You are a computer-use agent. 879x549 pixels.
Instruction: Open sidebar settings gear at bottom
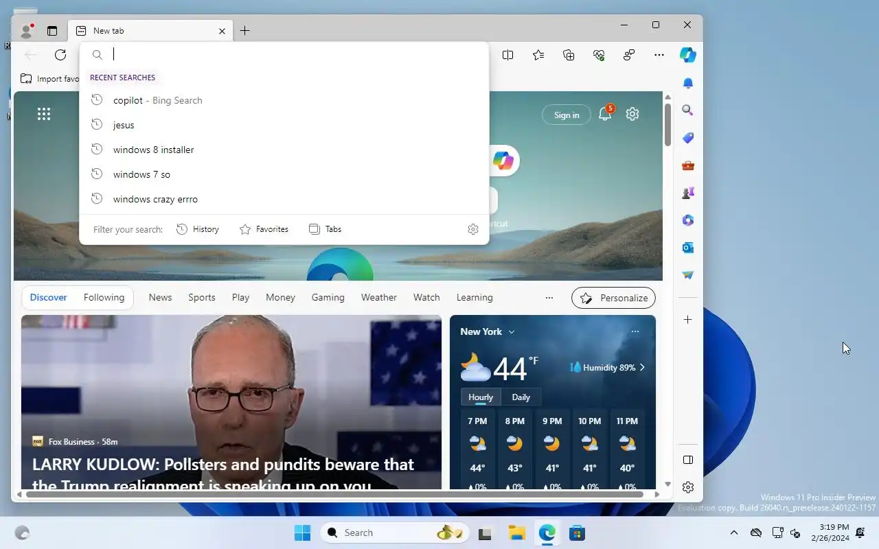coord(688,487)
